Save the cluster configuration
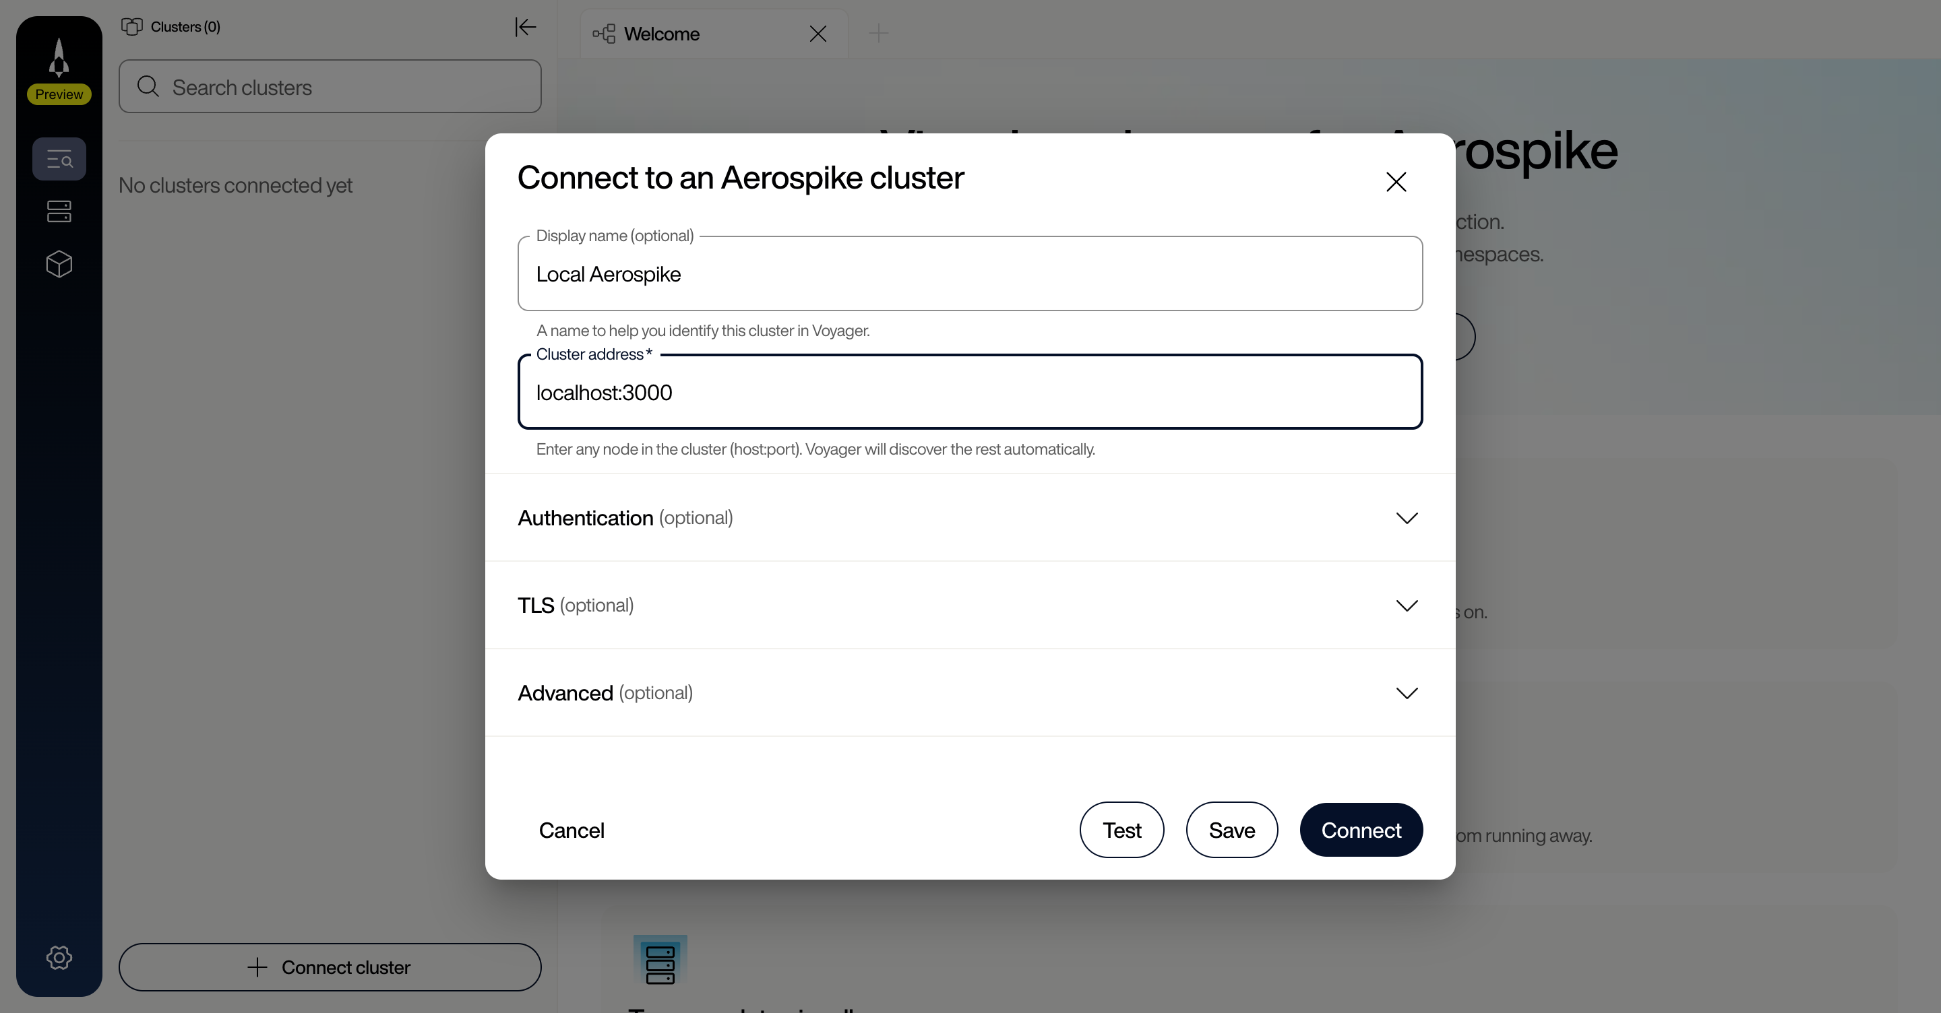1941x1013 pixels. click(x=1231, y=830)
